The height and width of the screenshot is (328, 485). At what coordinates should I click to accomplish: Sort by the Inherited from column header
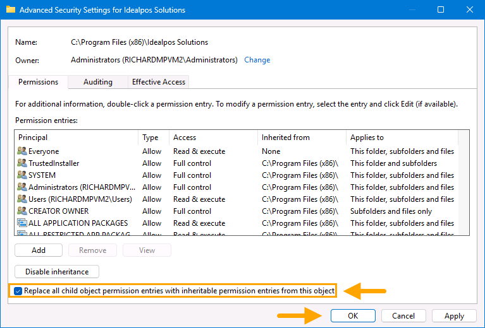(x=302, y=138)
